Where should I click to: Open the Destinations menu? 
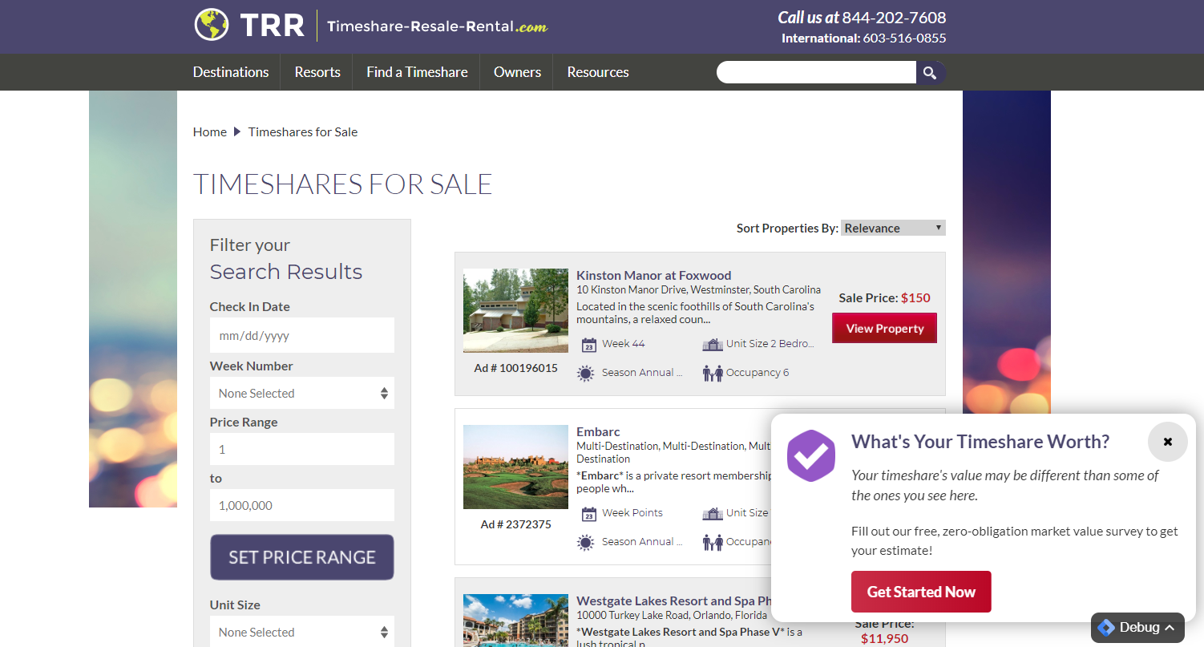point(231,72)
